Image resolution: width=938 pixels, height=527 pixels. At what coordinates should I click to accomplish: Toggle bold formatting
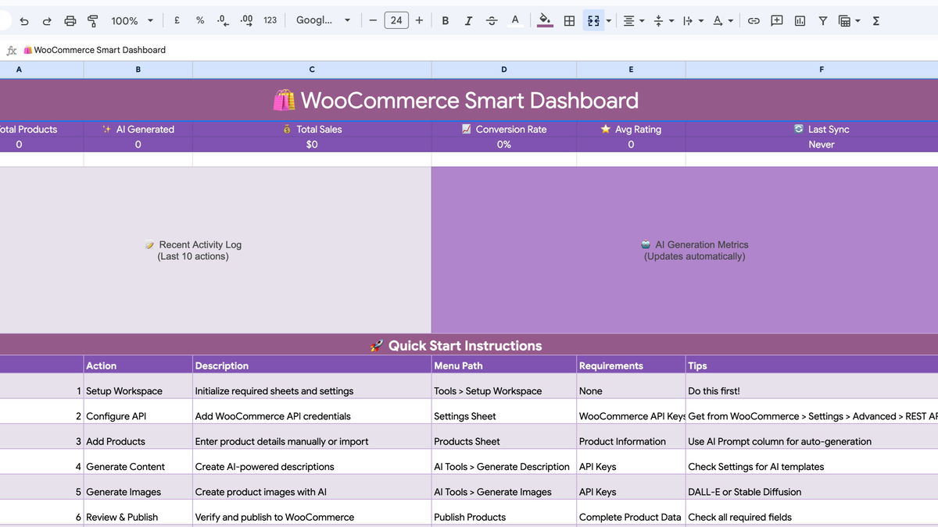(x=445, y=20)
